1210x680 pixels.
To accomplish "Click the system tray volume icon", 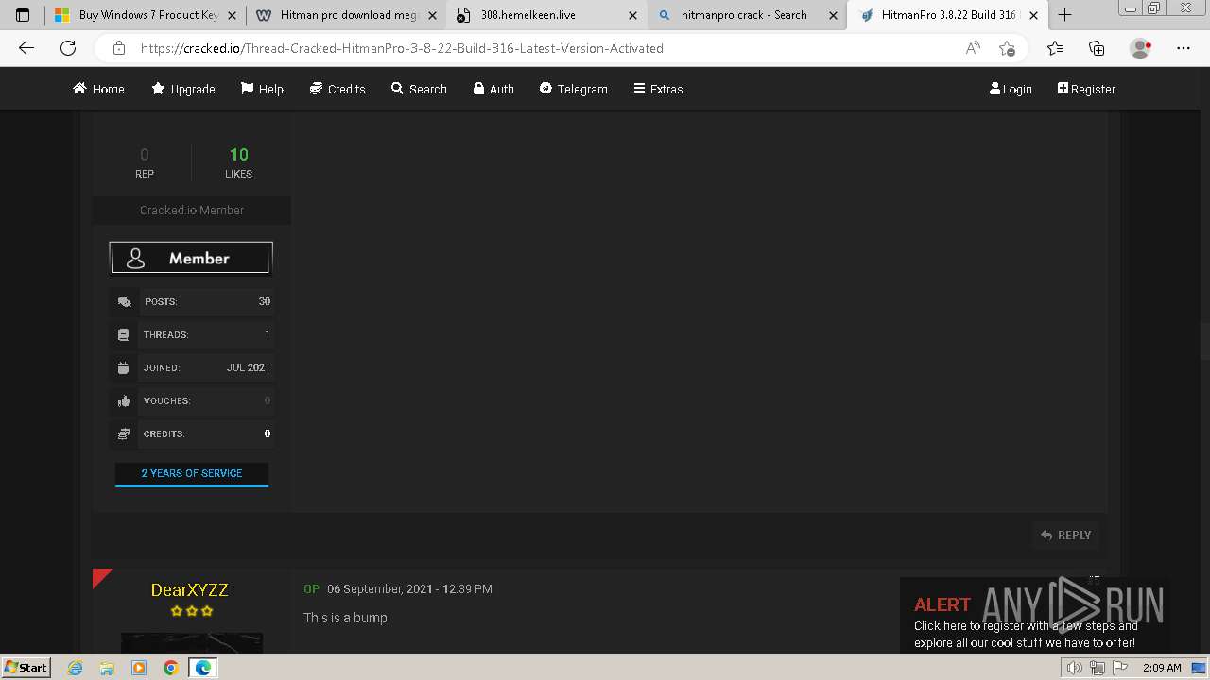I will click(x=1075, y=668).
